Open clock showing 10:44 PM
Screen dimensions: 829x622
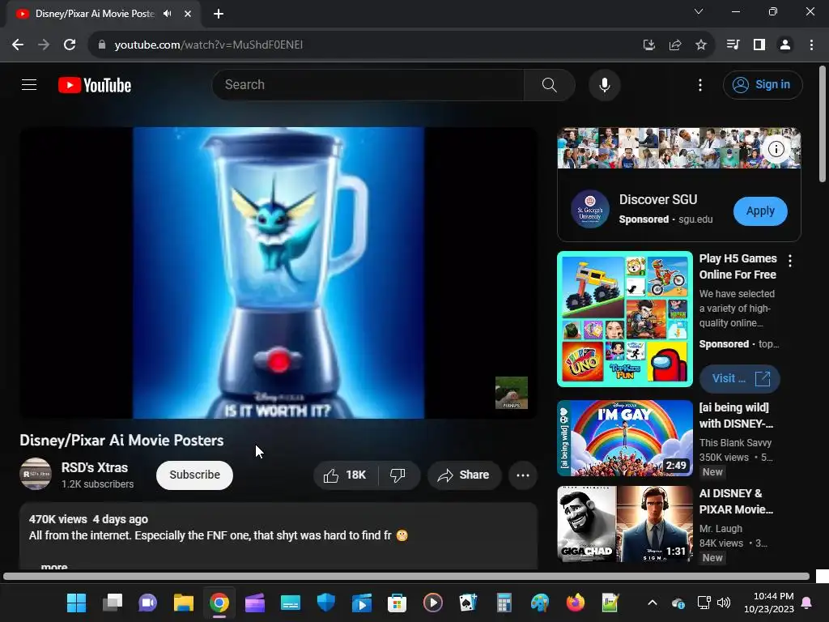769,603
